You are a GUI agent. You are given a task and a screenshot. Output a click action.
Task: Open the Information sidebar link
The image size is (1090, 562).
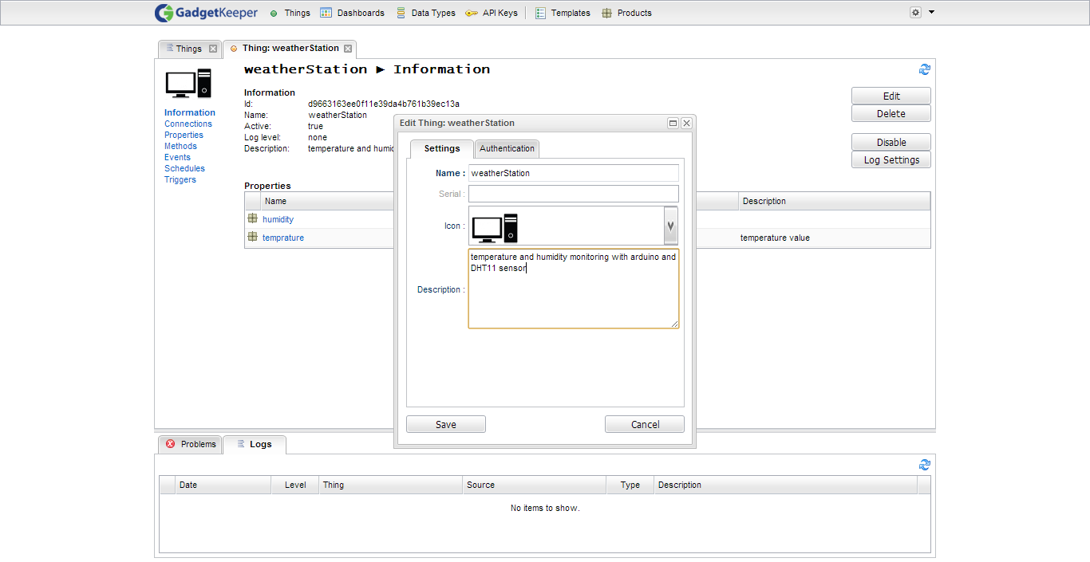pos(190,112)
